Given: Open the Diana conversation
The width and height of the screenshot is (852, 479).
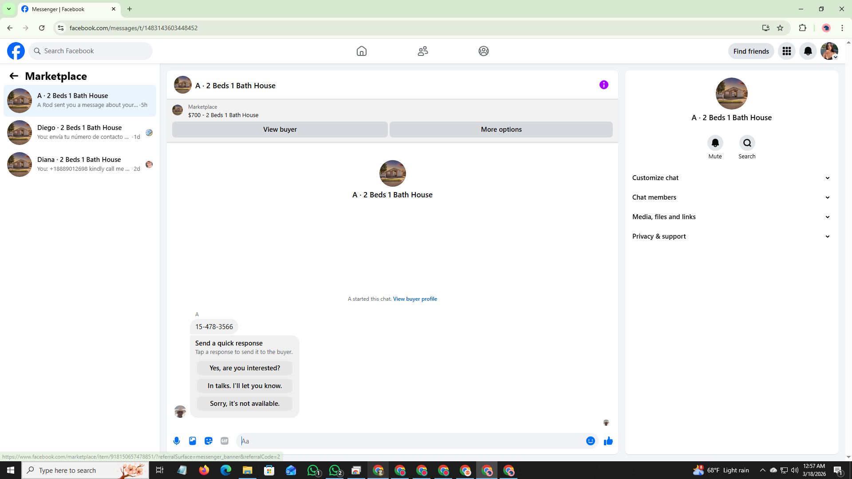Looking at the screenshot, I should point(80,165).
